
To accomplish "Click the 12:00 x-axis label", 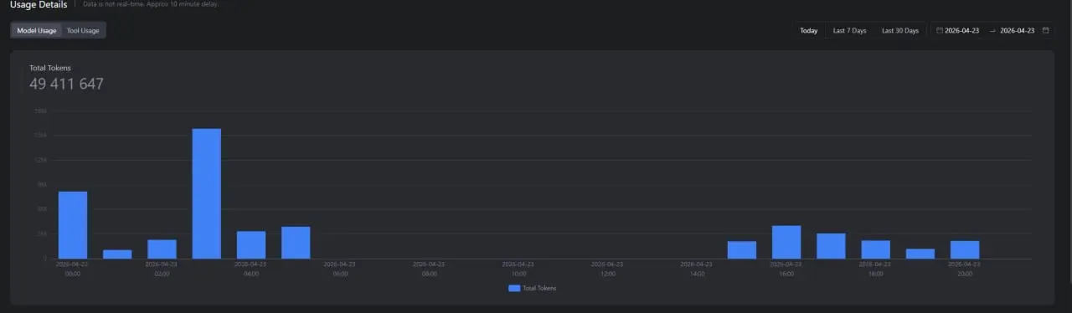I will (608, 269).
